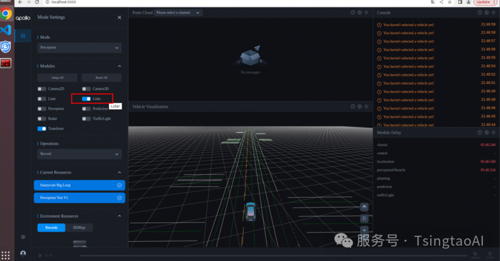Viewport: 500px width, 261px height.
Task: Click the D view button in visualization
Action: (364, 219)
